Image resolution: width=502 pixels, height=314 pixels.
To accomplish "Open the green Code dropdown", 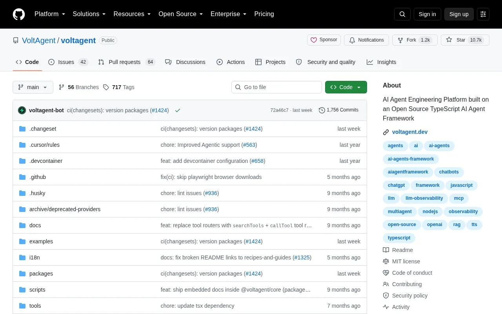I will [346, 87].
